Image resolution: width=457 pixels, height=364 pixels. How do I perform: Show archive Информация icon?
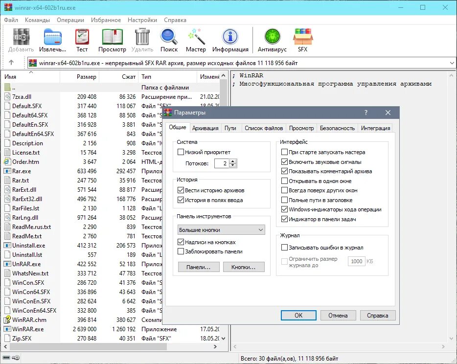pyautogui.click(x=230, y=37)
